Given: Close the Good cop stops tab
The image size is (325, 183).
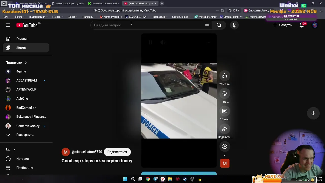Looking at the screenshot, I should coord(155,3).
